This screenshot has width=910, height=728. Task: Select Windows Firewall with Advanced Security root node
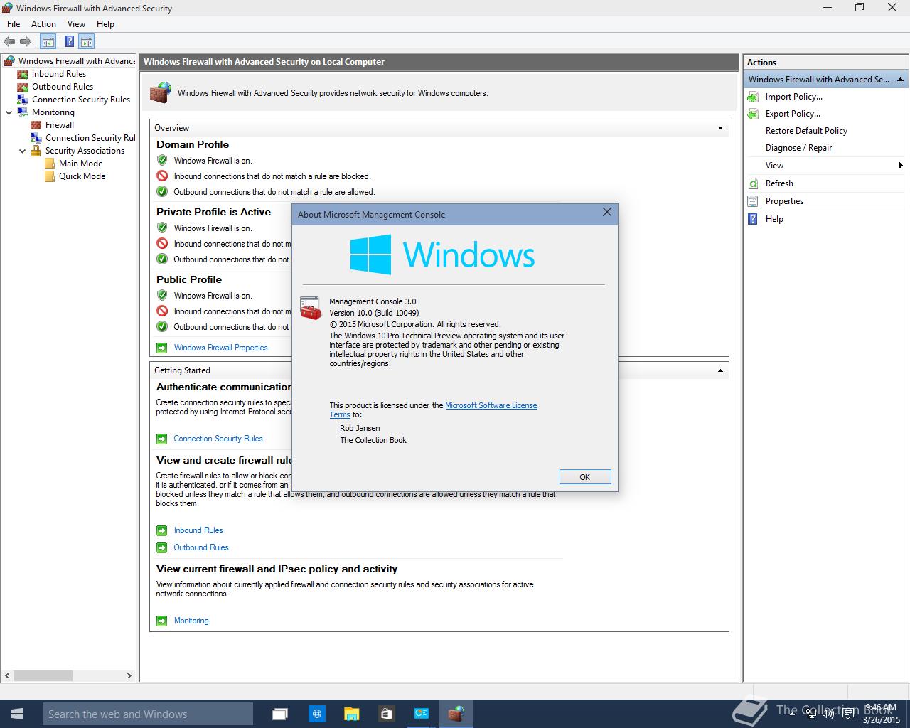pos(77,61)
